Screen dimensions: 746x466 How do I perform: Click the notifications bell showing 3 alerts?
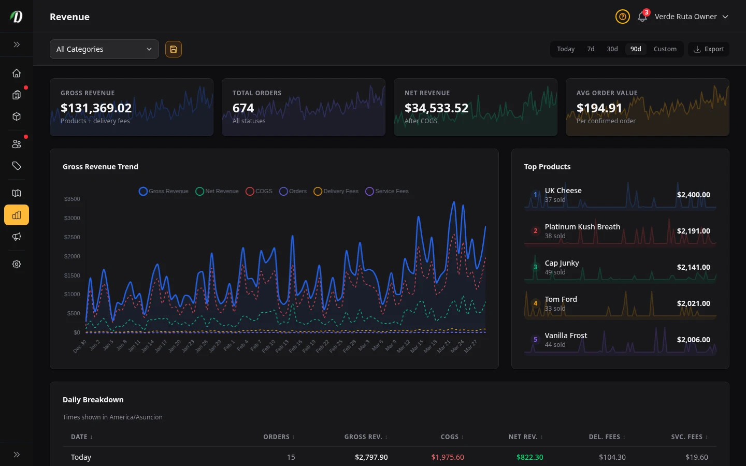(642, 17)
